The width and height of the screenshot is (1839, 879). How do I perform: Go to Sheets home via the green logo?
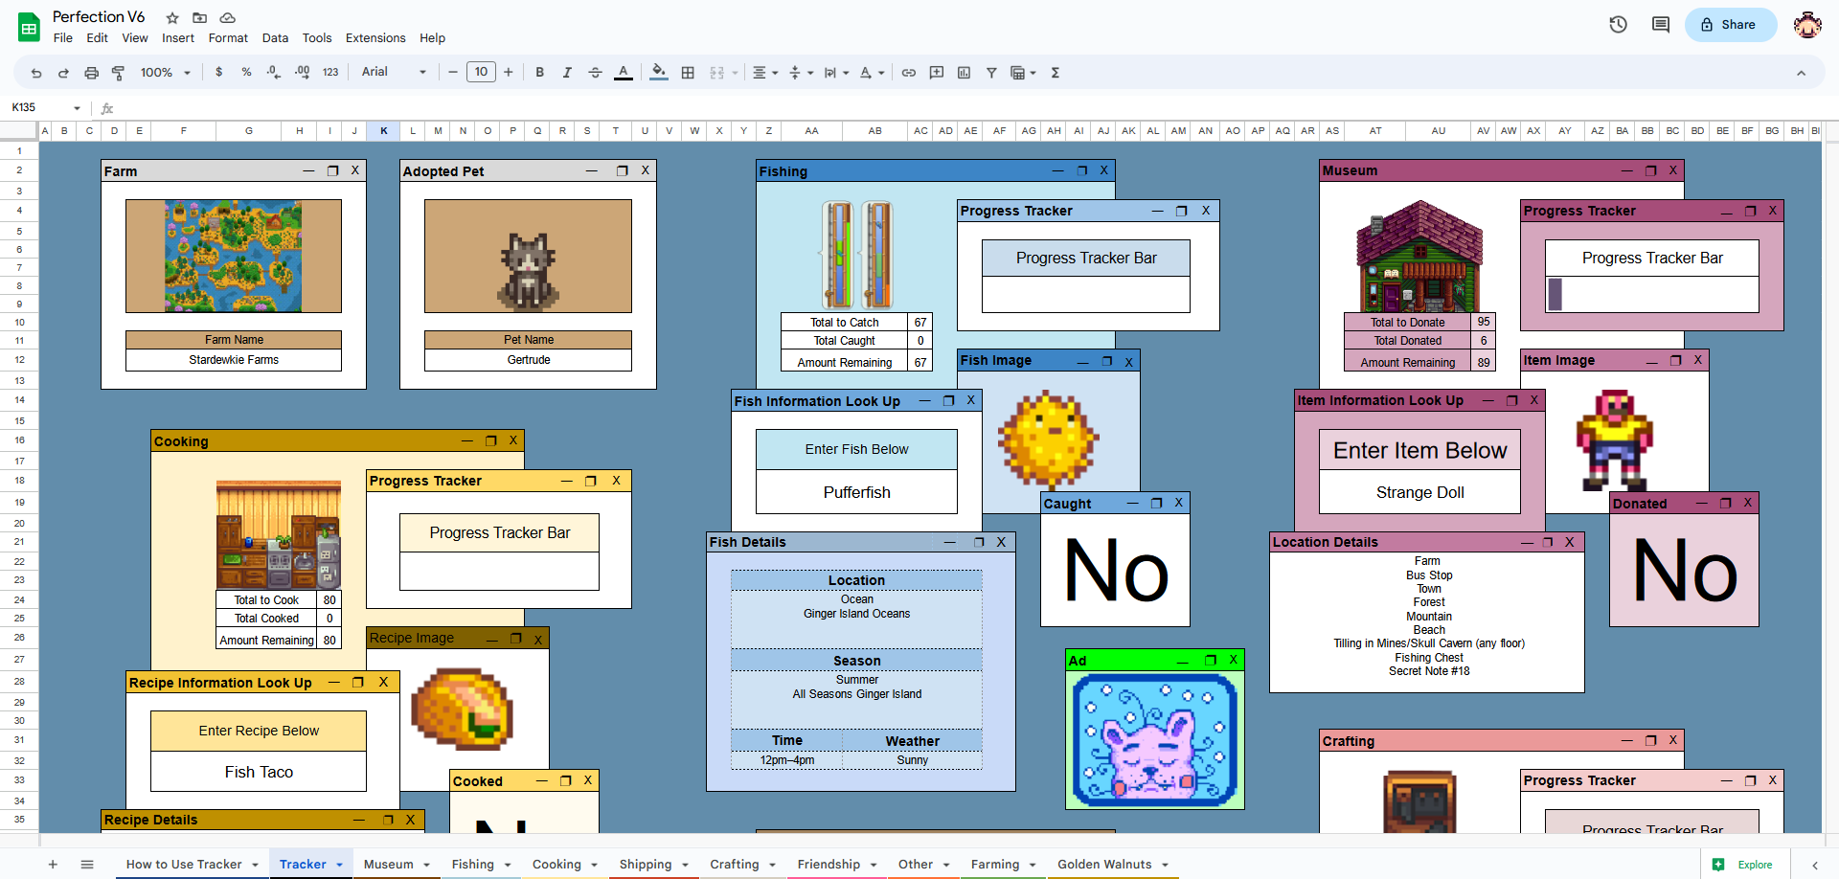[30, 28]
